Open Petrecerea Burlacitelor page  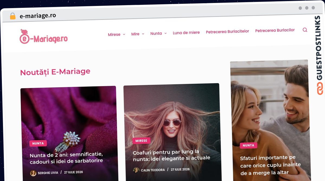(x=227, y=32)
